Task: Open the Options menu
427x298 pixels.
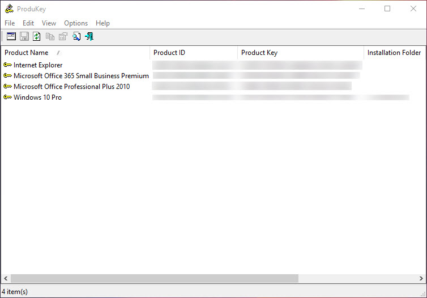Action: (x=76, y=23)
